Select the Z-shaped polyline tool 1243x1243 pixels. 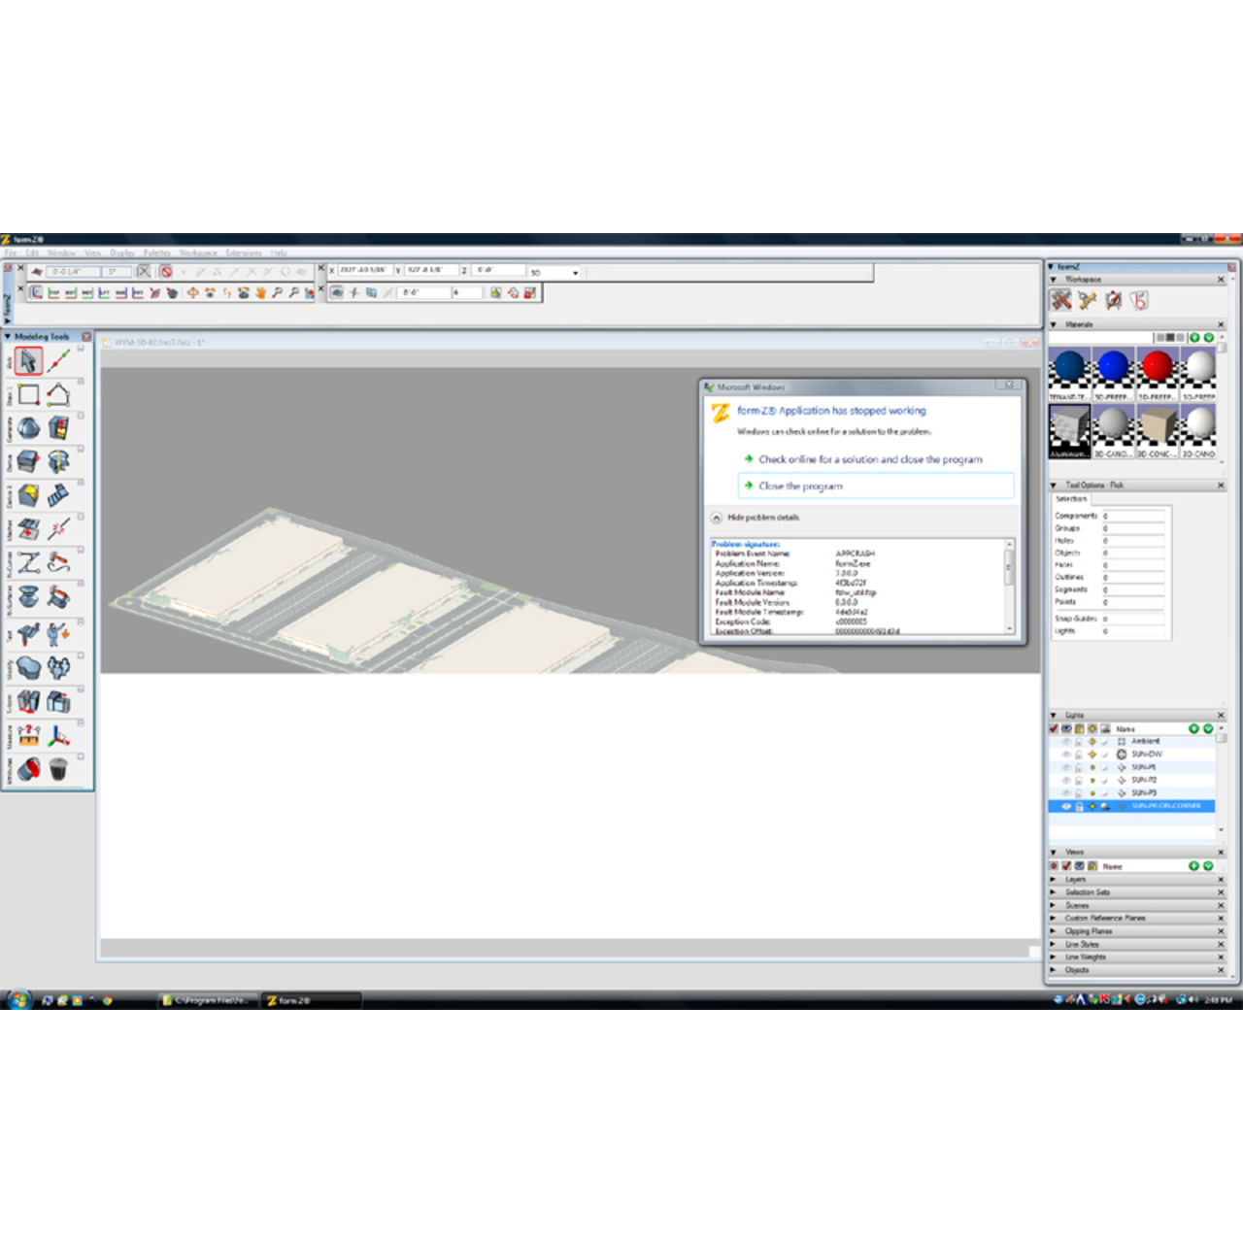[x=28, y=562]
